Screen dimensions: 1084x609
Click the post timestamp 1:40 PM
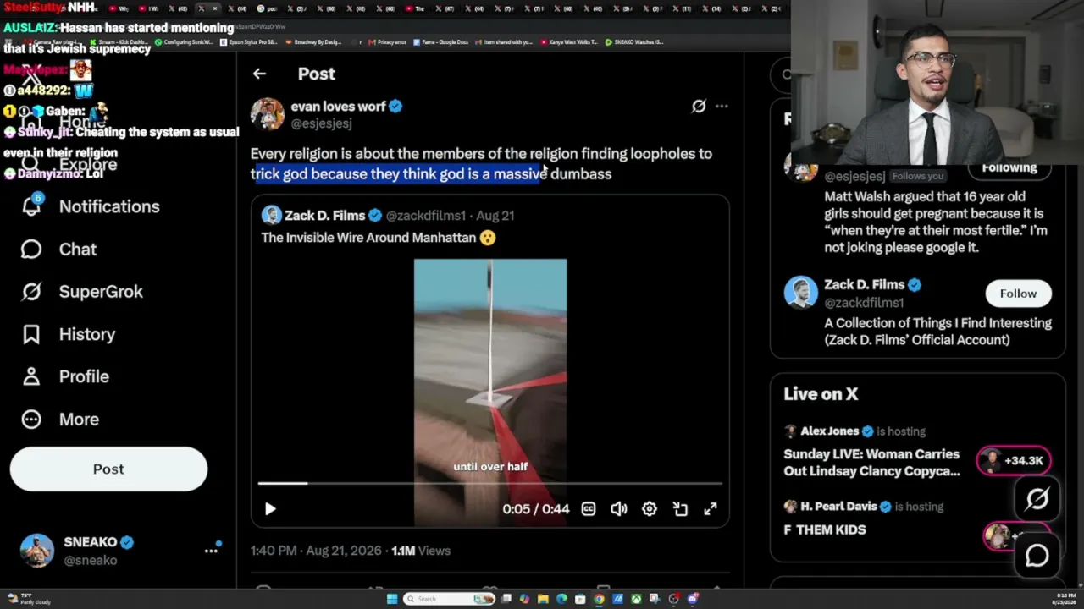point(316,551)
